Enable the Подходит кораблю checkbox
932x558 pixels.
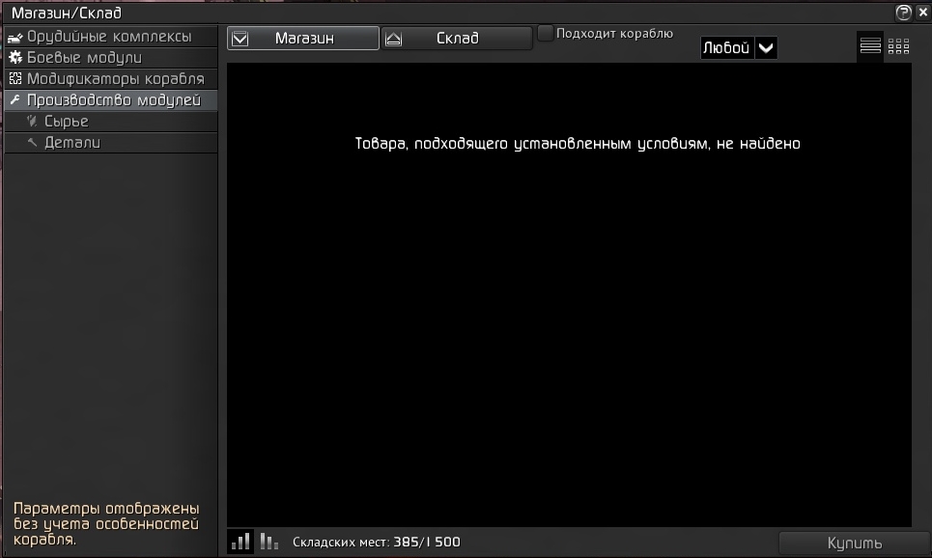(x=546, y=34)
